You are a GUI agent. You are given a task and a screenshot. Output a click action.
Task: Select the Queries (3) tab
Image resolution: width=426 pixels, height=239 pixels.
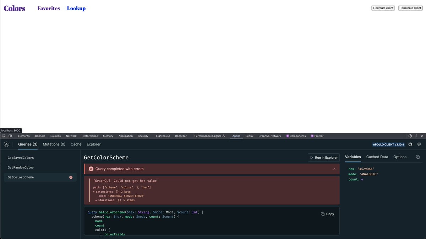pyautogui.click(x=28, y=144)
